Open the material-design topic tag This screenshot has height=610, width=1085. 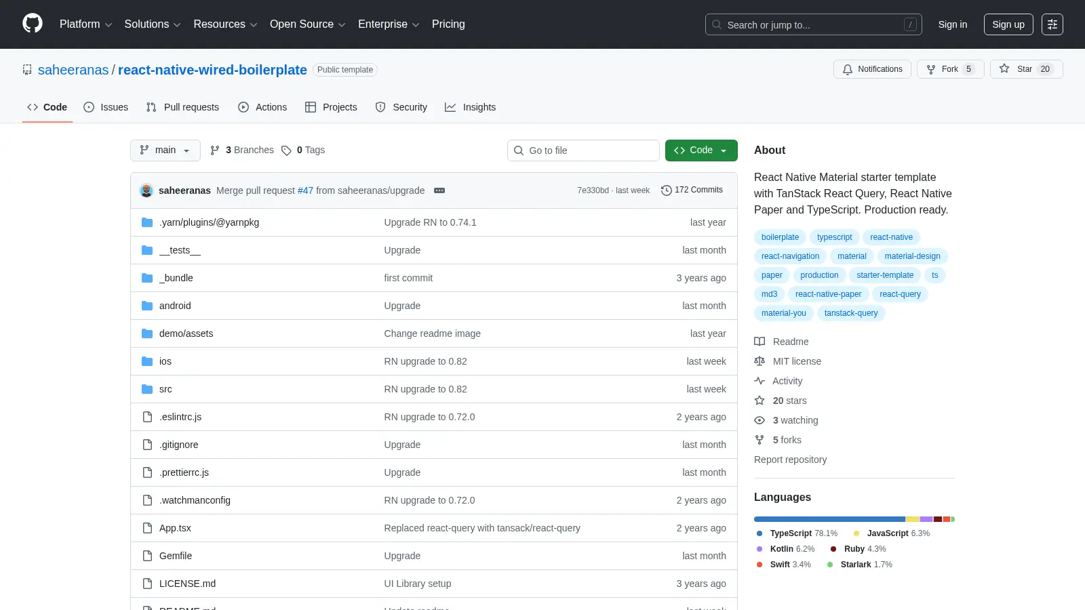click(912, 256)
